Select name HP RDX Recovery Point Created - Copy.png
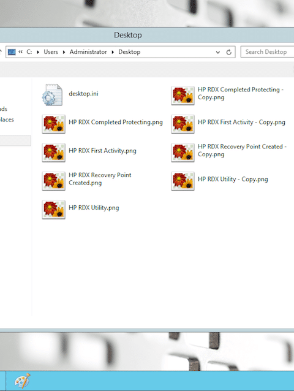The height and width of the screenshot is (391, 294). [242, 150]
